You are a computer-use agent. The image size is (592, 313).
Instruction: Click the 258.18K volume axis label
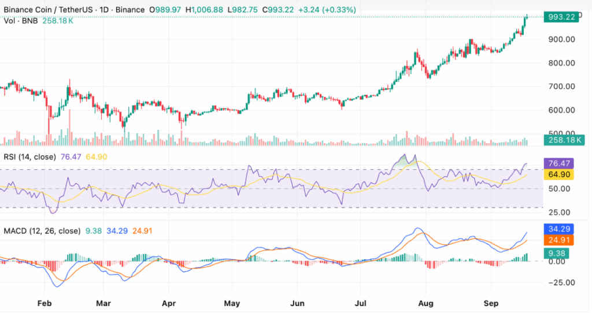pyautogui.click(x=564, y=140)
